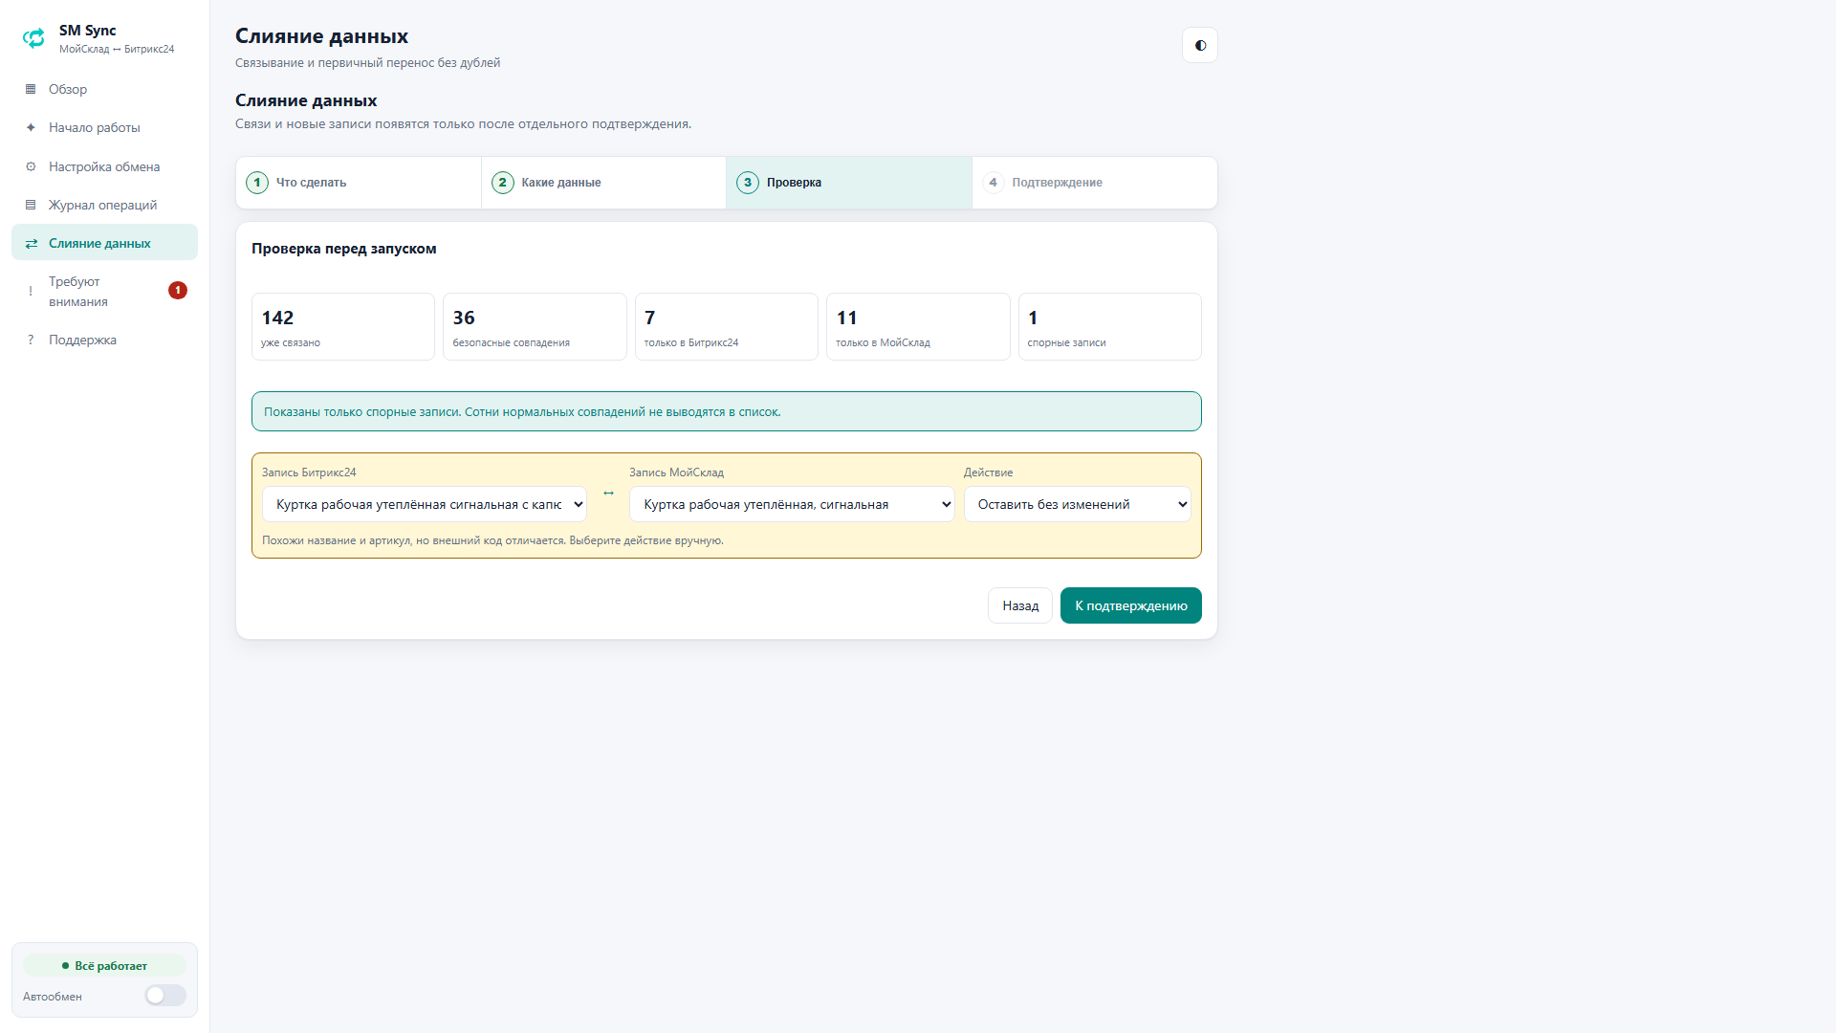Open Обзор in the sidebar
This screenshot has height=1033, width=1836.
pos(104,89)
